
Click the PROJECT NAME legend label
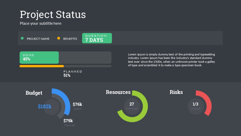pos(38,39)
